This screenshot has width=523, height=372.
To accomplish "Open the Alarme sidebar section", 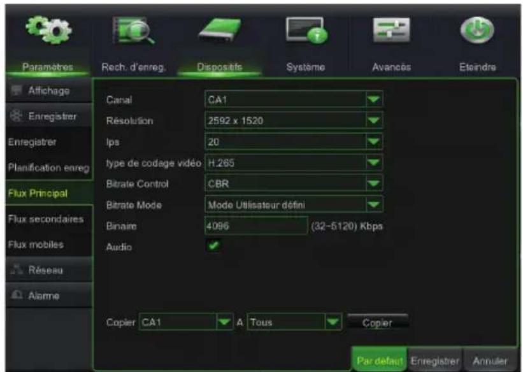I will 48,296.
